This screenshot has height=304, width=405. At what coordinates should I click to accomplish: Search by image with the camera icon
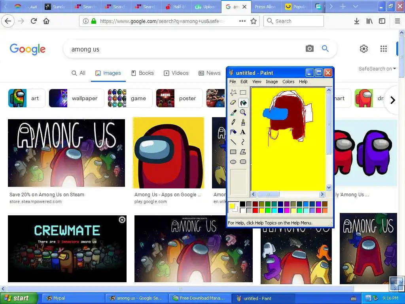coord(309,48)
